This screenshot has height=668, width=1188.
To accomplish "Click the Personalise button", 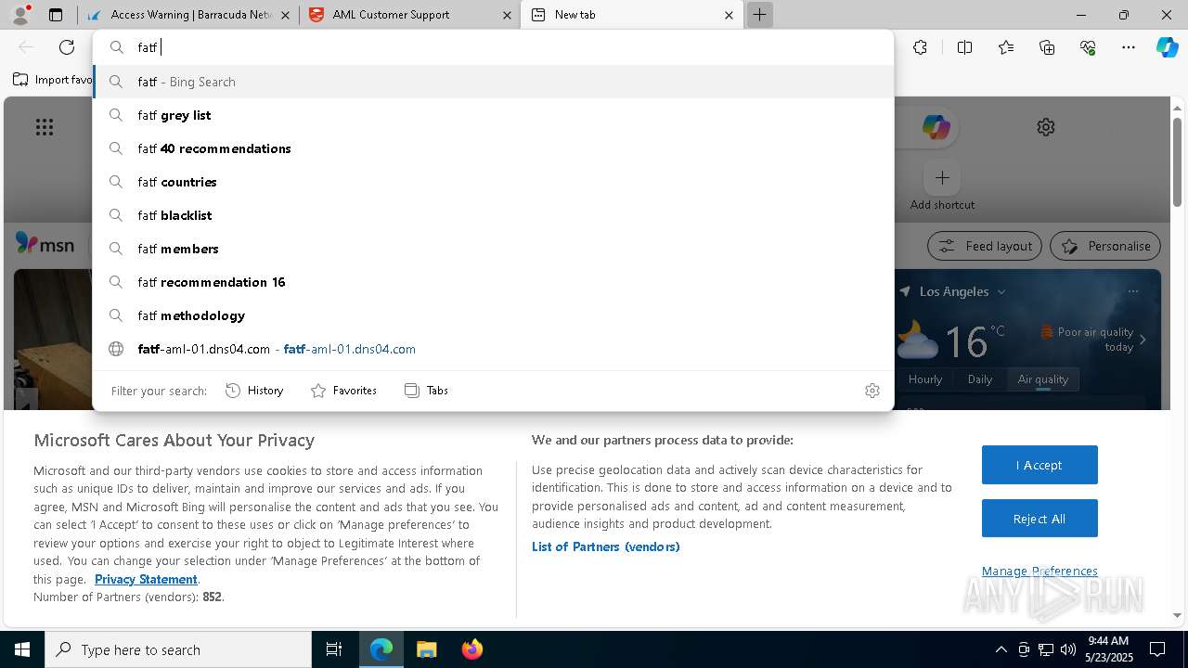I will [1105, 246].
